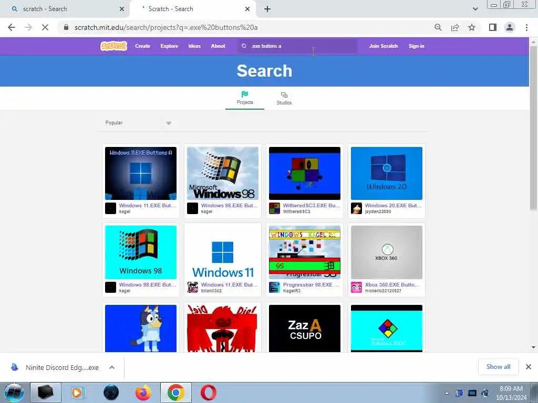The width and height of the screenshot is (538, 403).
Task: Open XBOX 360 project thumbnail
Action: pyautogui.click(x=387, y=252)
